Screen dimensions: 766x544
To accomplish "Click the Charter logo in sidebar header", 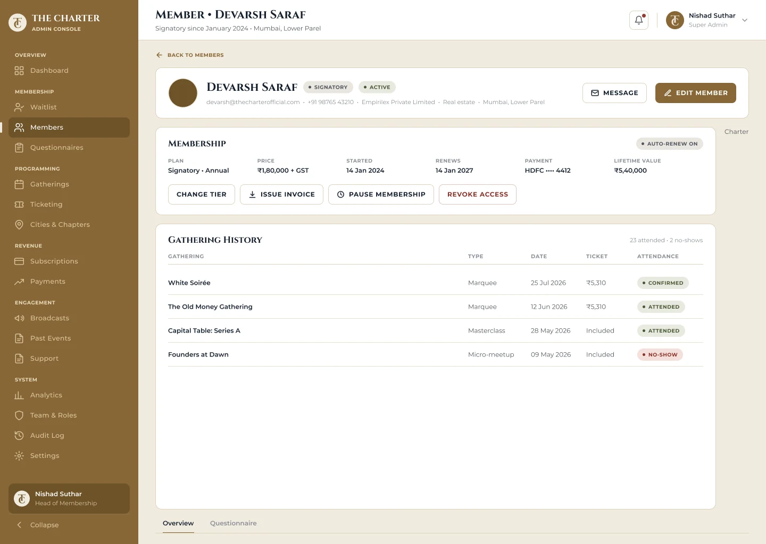I will pyautogui.click(x=18, y=23).
